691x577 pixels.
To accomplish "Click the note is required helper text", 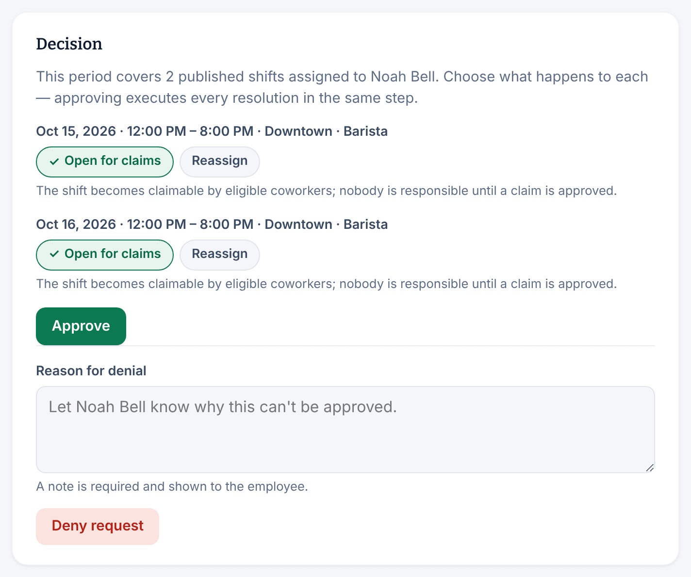I will (172, 486).
